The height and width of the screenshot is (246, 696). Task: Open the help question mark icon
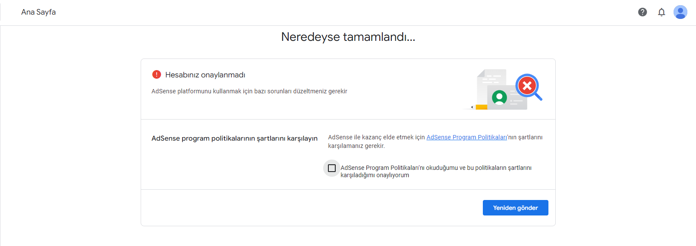click(642, 12)
